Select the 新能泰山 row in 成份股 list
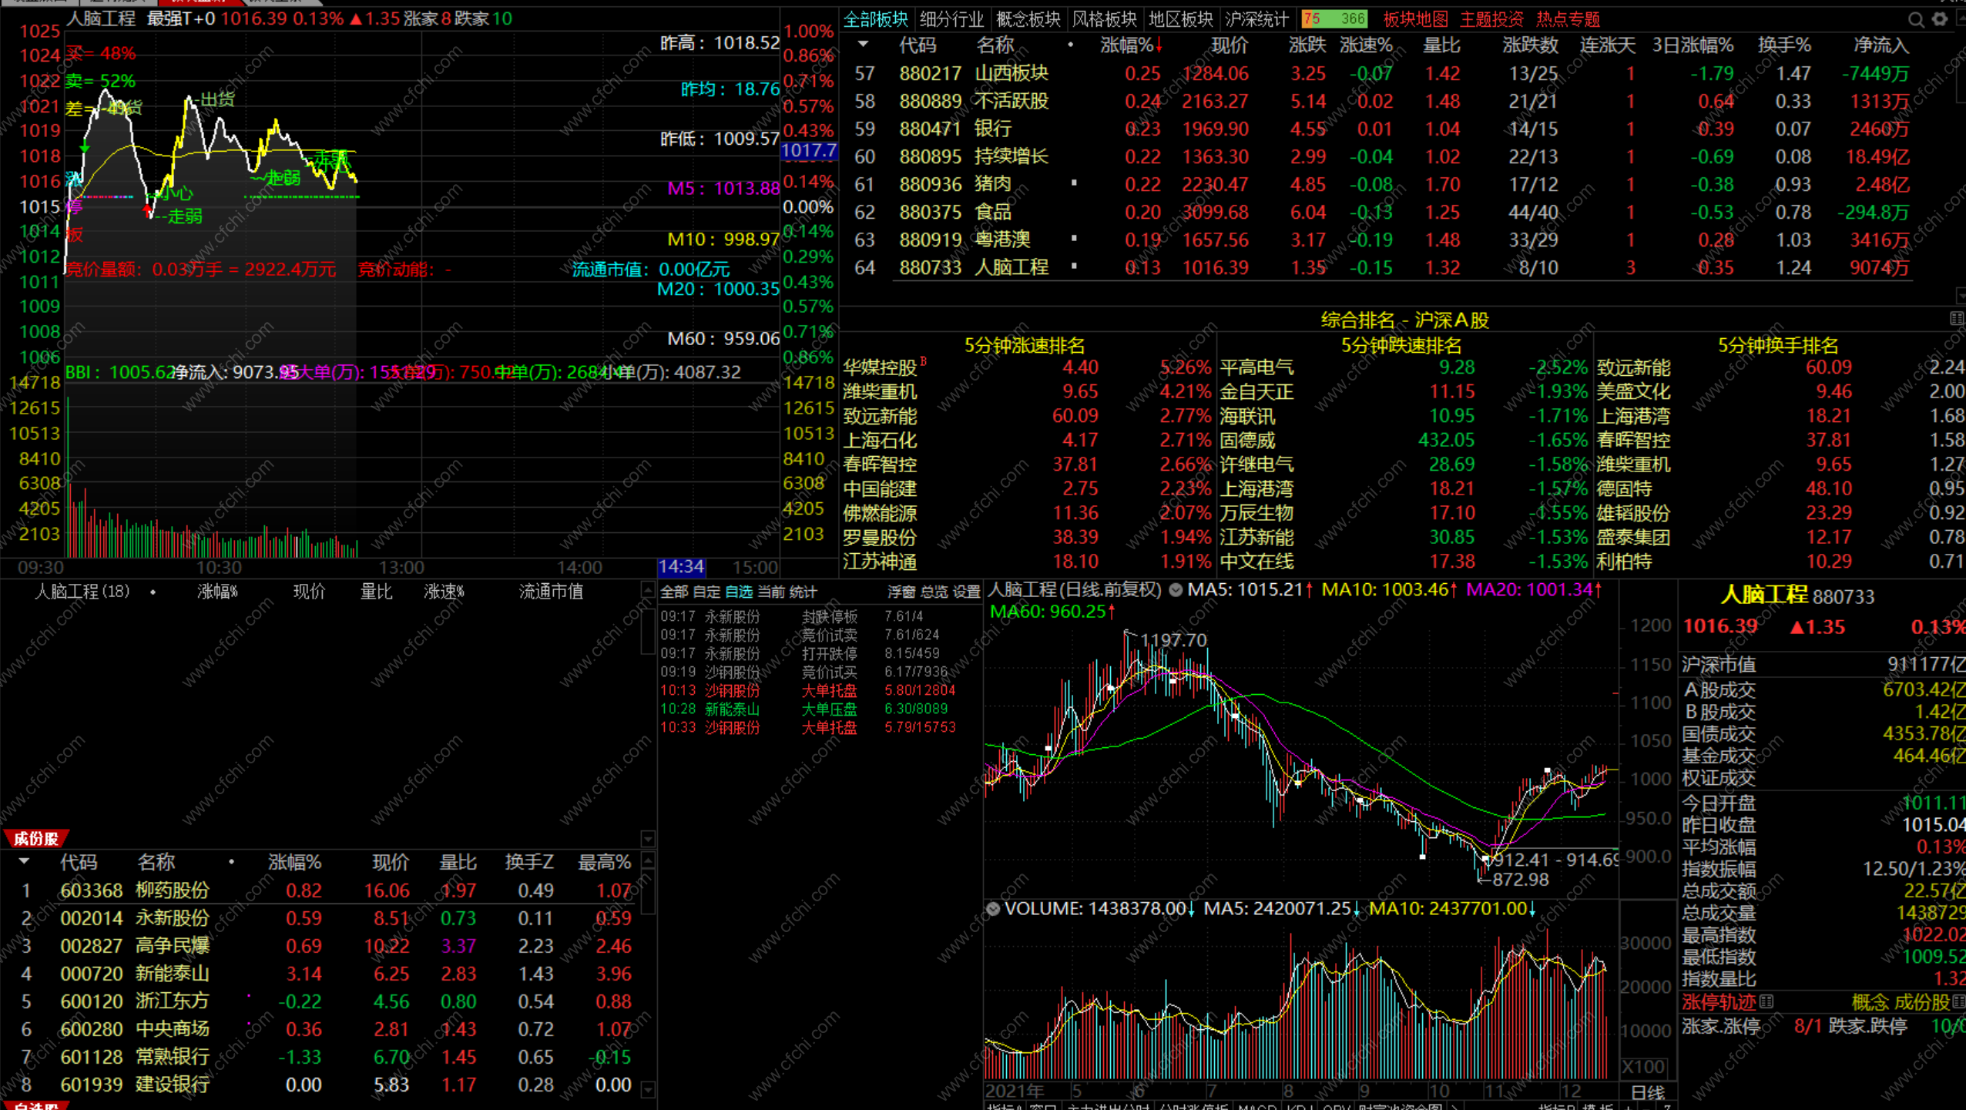Viewport: 1966px width, 1110px height. (172, 974)
